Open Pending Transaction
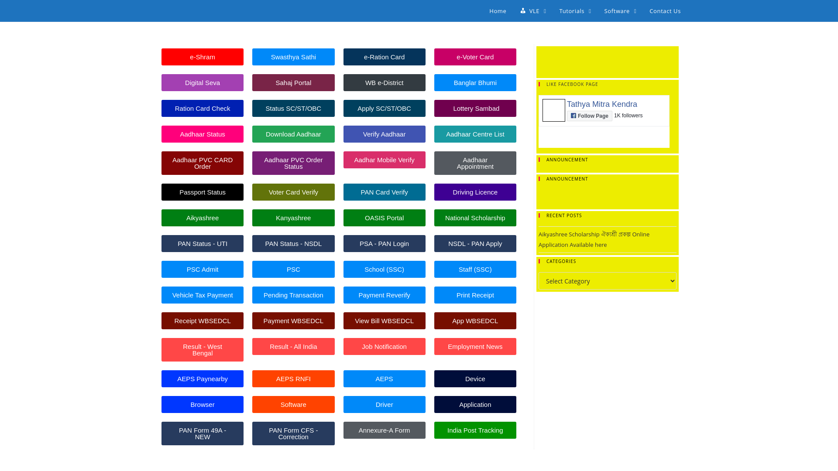Image resolution: width=838 pixels, height=471 pixels. coord(293,295)
